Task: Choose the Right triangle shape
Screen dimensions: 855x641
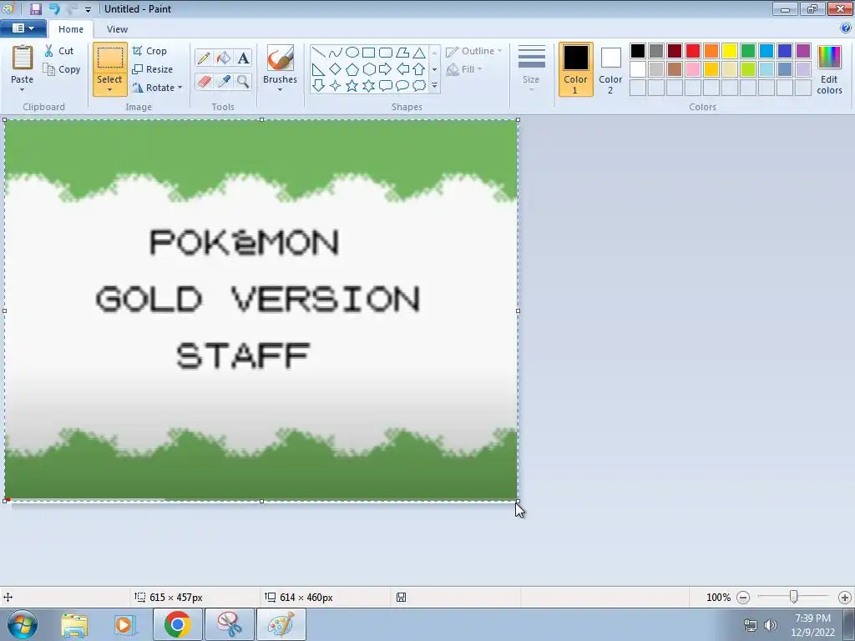Action: click(x=318, y=69)
